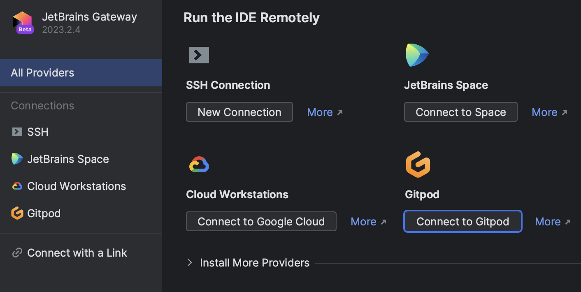This screenshot has width=581, height=292.
Task: Select the orange Gitpod logo icon
Action: [418, 164]
